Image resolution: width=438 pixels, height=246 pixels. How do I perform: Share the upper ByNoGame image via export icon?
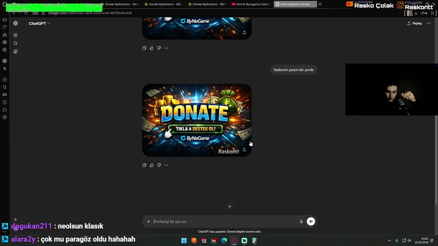244,32
